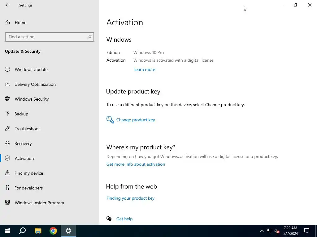Open the Finding your product key link
Screen dimensions: 317x237
point(130,198)
